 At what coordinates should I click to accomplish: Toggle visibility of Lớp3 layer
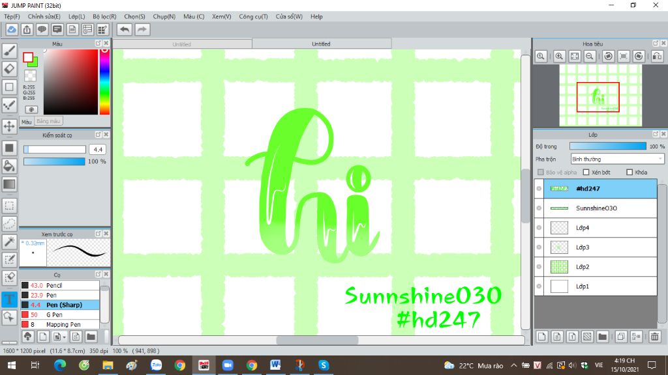539,247
